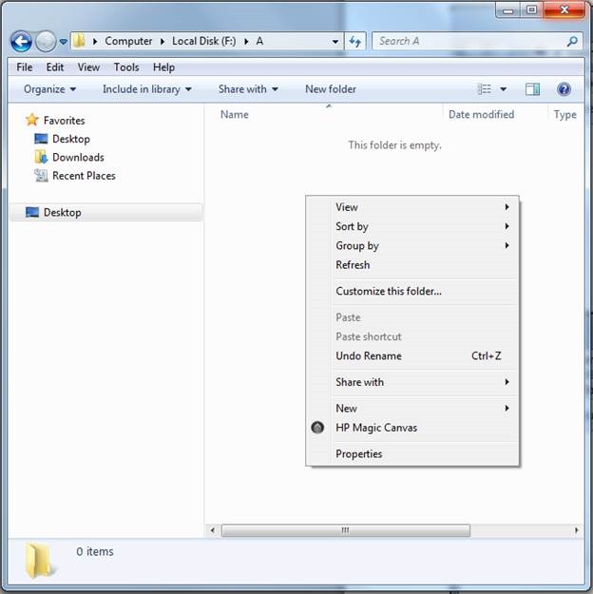
Task: Click the scrollbar left arrow
Action: pos(213,530)
